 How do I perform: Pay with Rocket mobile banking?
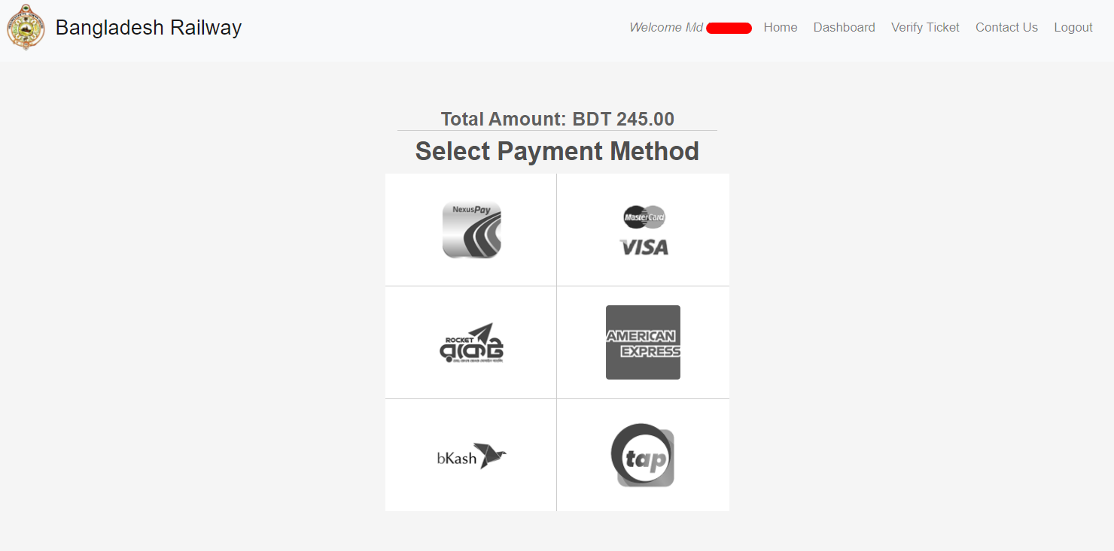point(471,344)
